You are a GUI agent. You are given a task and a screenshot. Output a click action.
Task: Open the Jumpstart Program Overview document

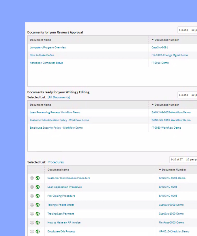pyautogui.click(x=48, y=48)
